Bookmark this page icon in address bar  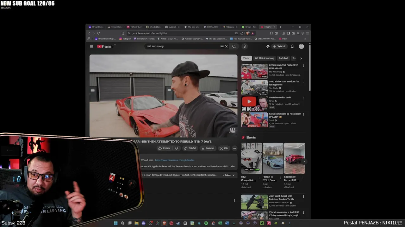[123, 33]
